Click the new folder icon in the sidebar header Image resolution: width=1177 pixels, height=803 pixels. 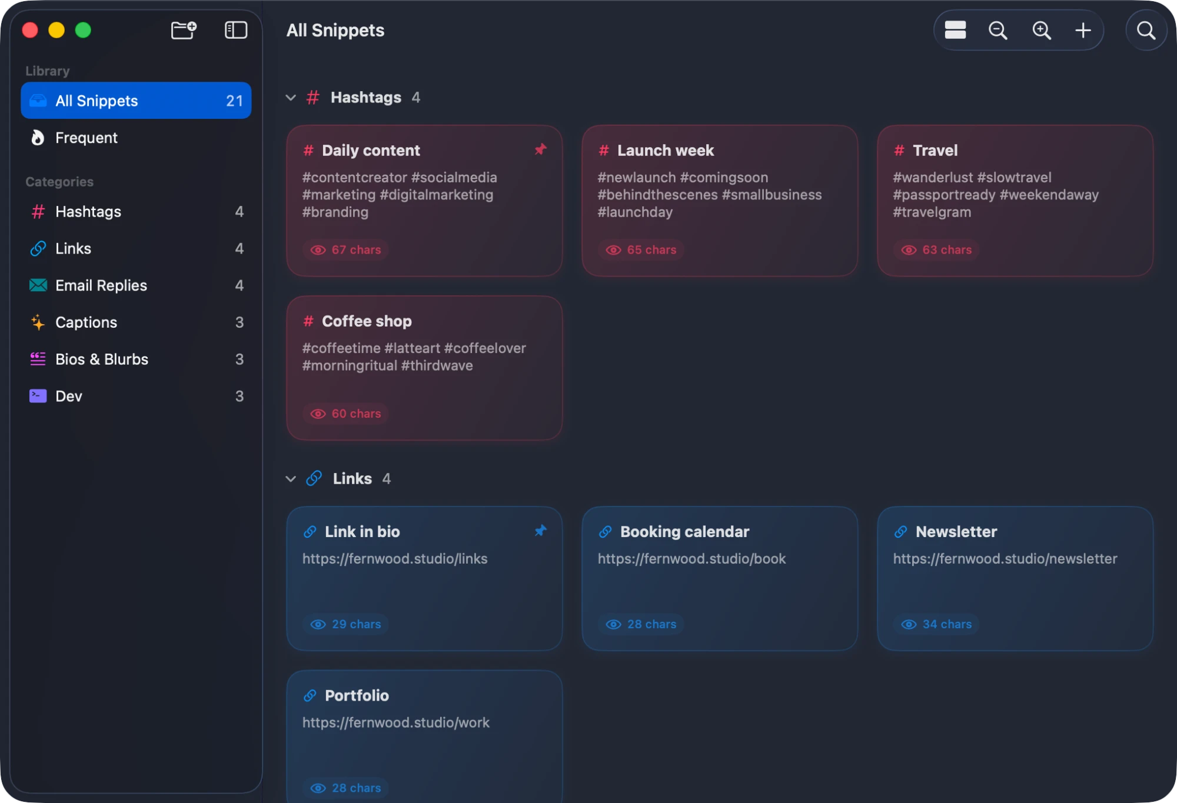(x=184, y=30)
